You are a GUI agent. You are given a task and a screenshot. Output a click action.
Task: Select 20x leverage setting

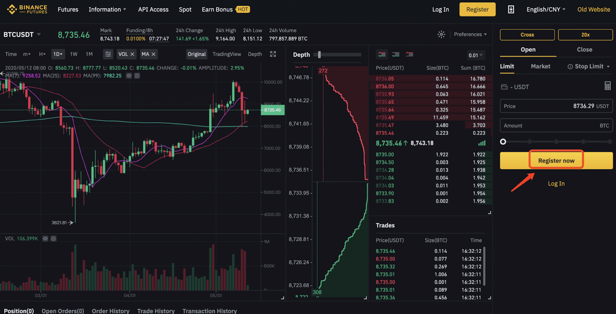tap(585, 35)
